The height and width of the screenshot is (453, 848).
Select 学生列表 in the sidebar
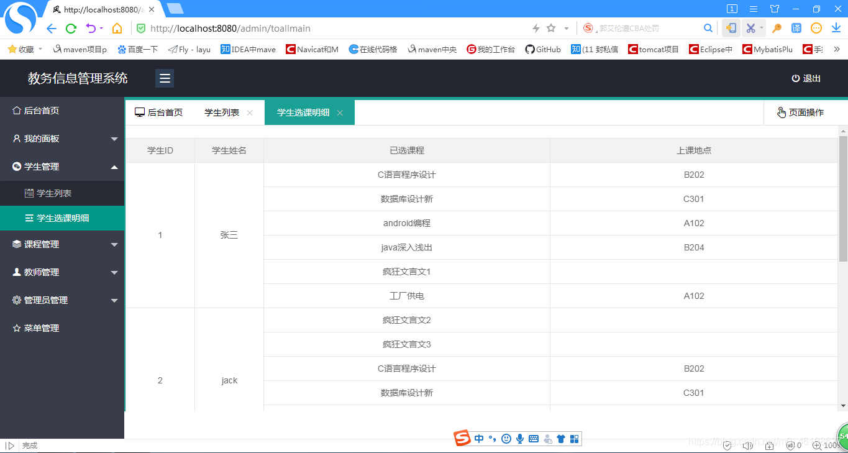62,193
